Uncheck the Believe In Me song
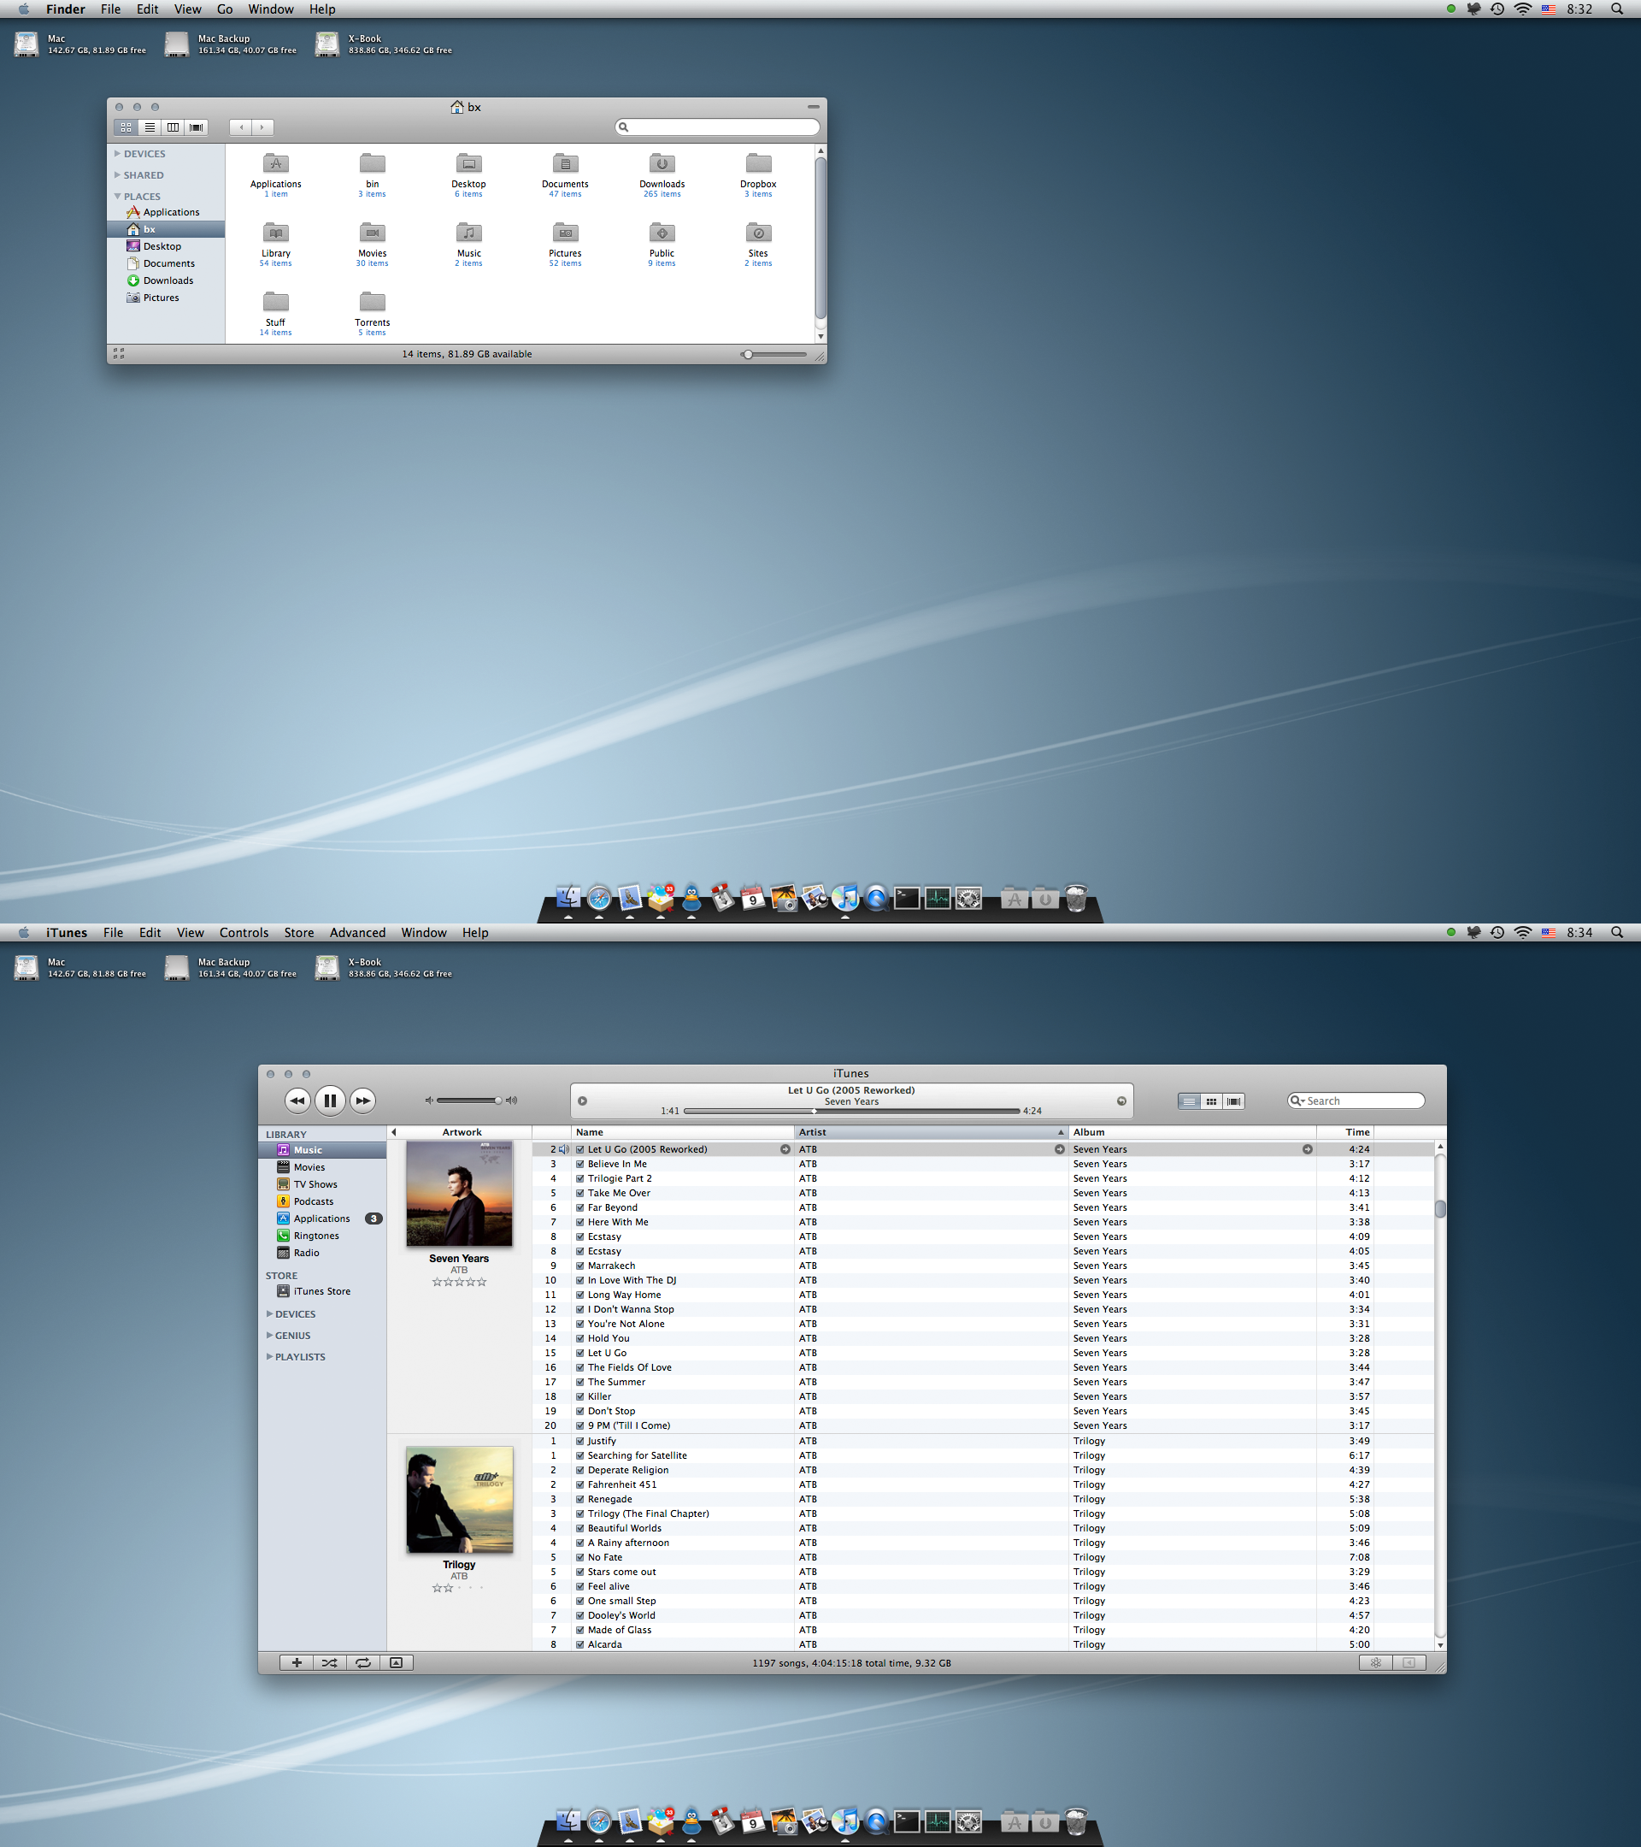Screen dimensions: 1641x1847 (x=579, y=1165)
